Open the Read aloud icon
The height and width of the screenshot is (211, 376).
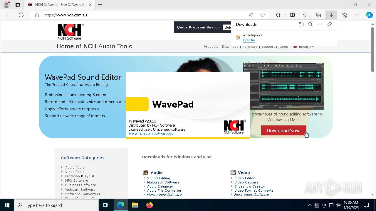click(x=251, y=15)
